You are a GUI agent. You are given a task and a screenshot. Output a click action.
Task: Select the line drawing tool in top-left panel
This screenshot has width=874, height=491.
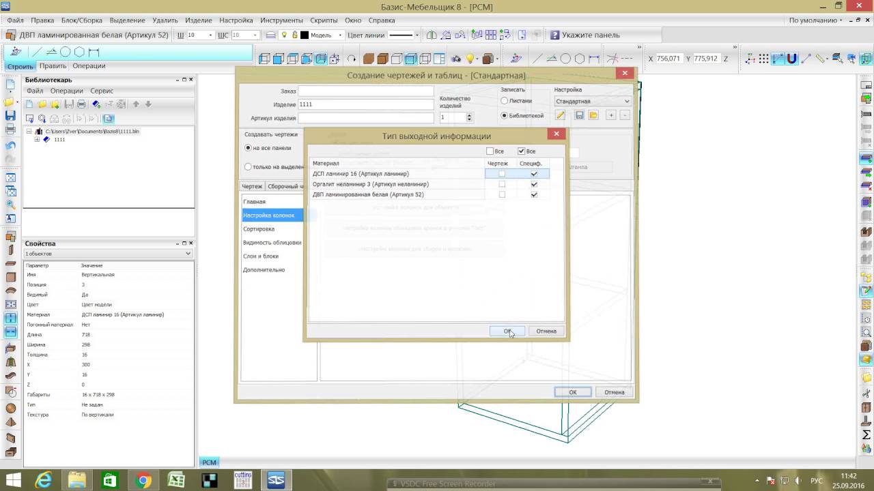(37, 52)
